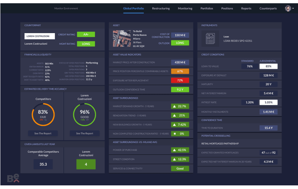Click the 85% judgemental loan to value field
The width and height of the screenshot is (298, 189).
point(268,66)
